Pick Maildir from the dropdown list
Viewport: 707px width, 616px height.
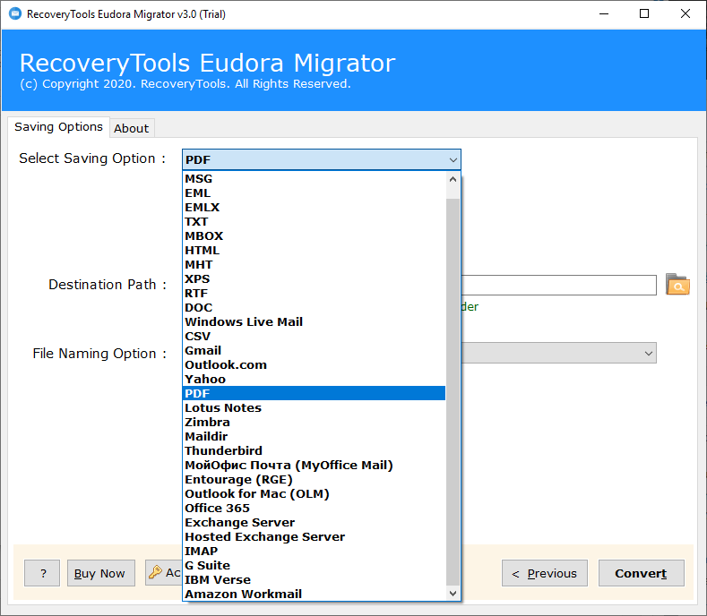coord(315,437)
